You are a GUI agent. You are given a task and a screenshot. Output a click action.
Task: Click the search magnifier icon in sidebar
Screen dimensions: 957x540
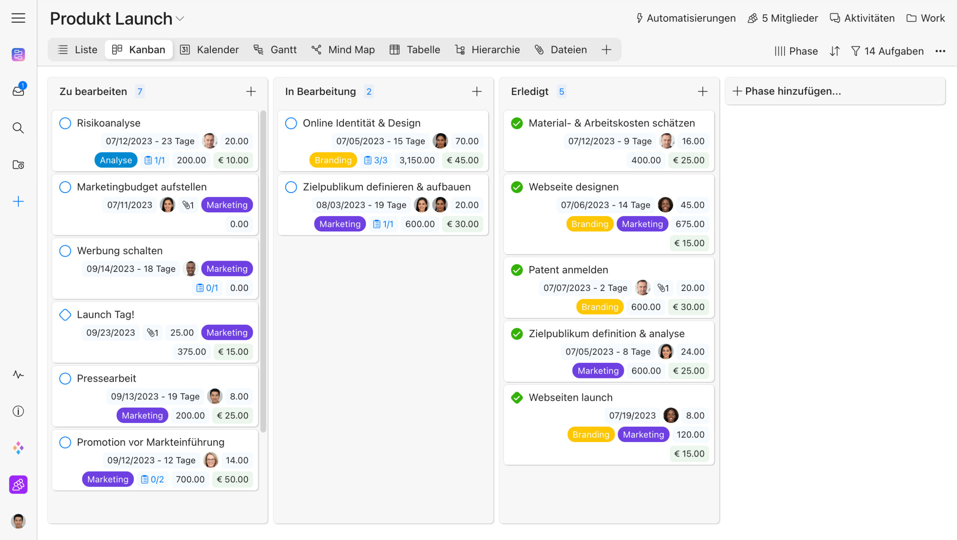click(18, 128)
